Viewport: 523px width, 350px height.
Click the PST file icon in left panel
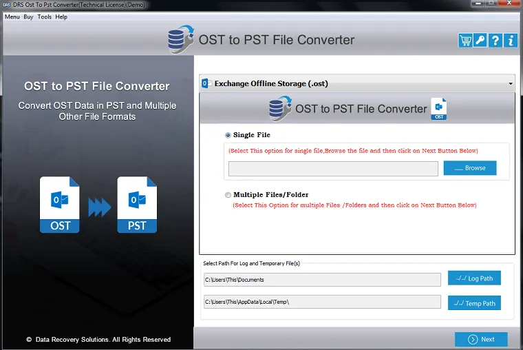tap(137, 205)
